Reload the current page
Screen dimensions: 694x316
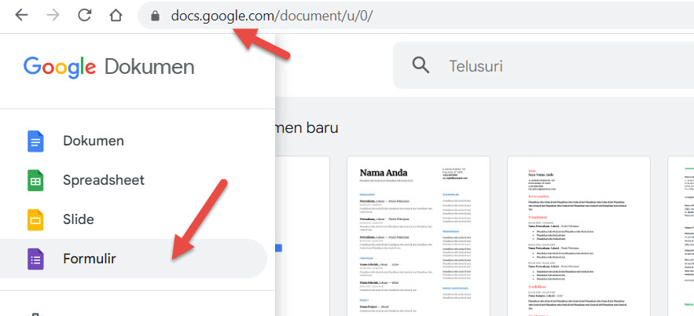click(85, 15)
